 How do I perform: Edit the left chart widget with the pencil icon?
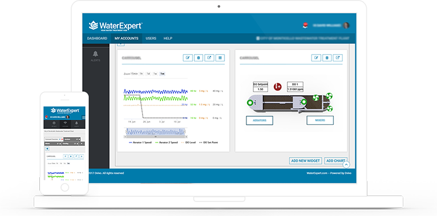click(188, 58)
